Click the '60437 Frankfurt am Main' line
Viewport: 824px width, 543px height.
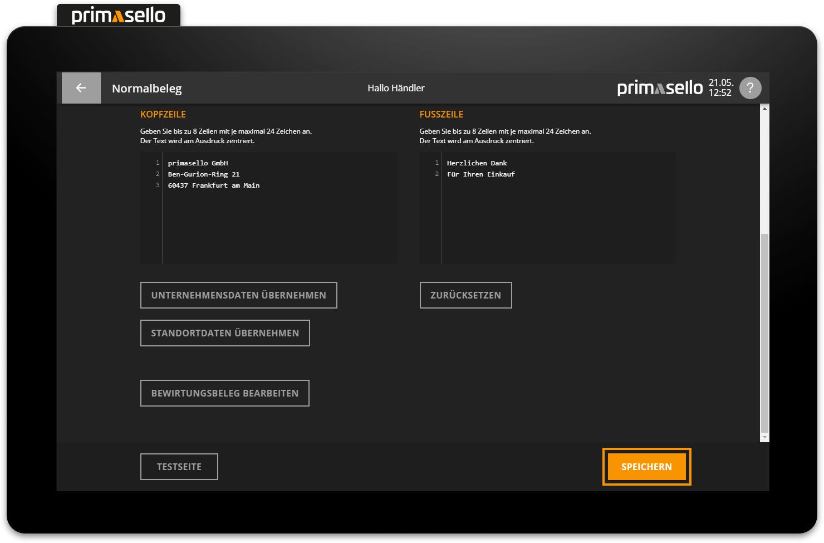(214, 185)
